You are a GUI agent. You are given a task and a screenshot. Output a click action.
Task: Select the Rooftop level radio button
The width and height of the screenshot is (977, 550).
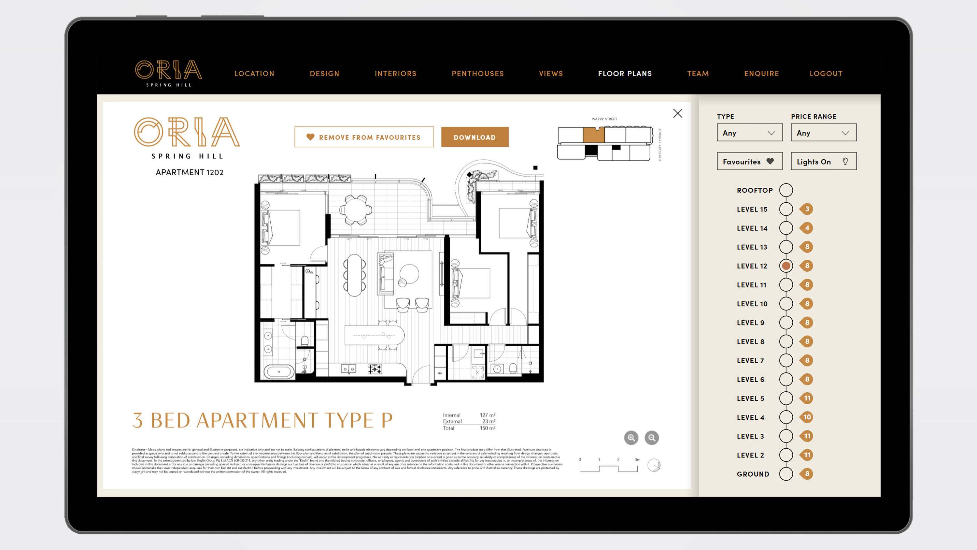(x=786, y=190)
